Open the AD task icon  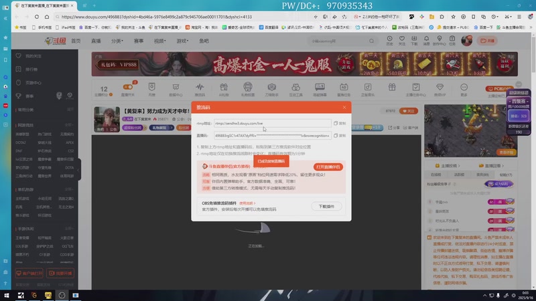344,90
